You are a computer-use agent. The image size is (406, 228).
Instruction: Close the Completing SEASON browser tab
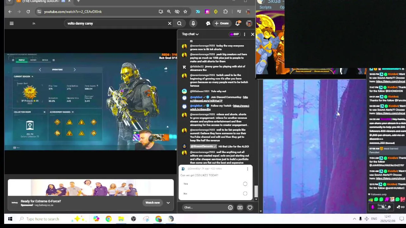coord(69,1)
